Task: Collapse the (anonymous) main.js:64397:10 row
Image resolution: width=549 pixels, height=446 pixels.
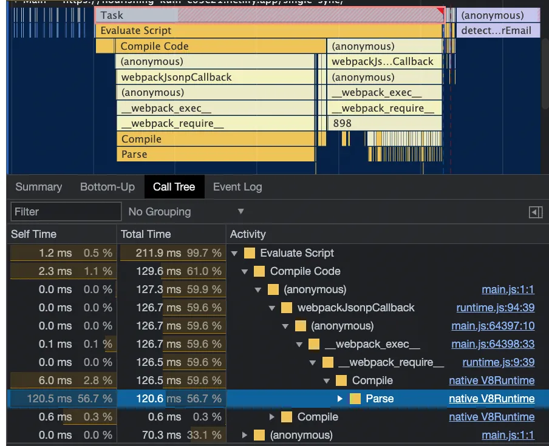Action: click(x=285, y=326)
